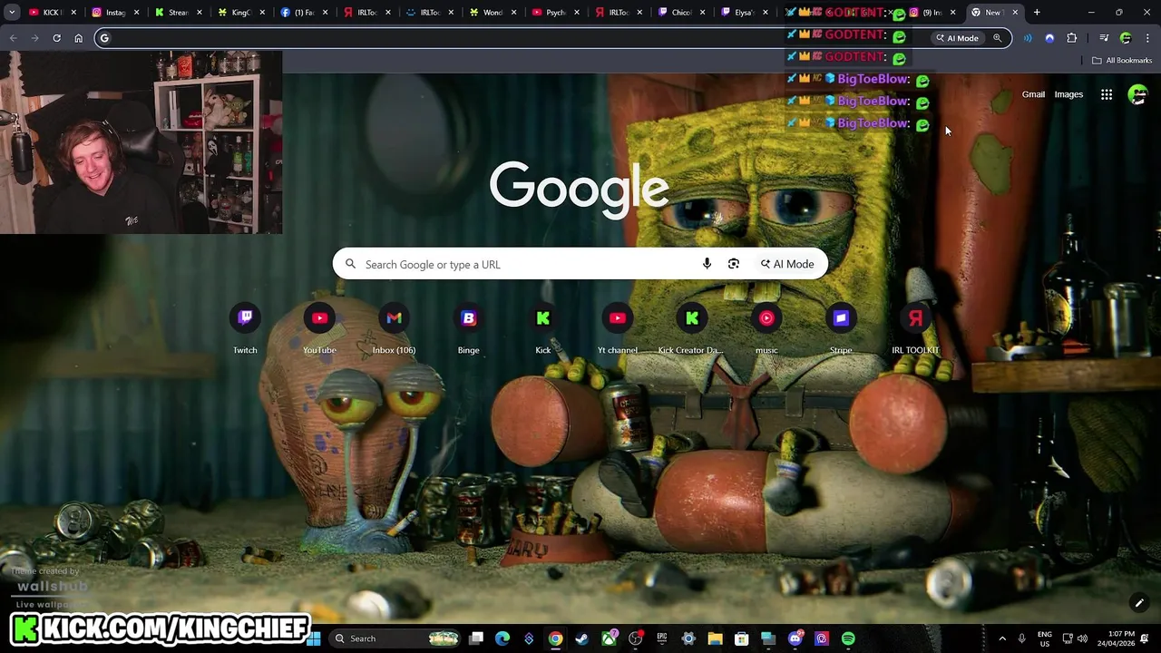Open the Yt channel shortcut tile
This screenshot has width=1161, height=653.
click(x=618, y=329)
